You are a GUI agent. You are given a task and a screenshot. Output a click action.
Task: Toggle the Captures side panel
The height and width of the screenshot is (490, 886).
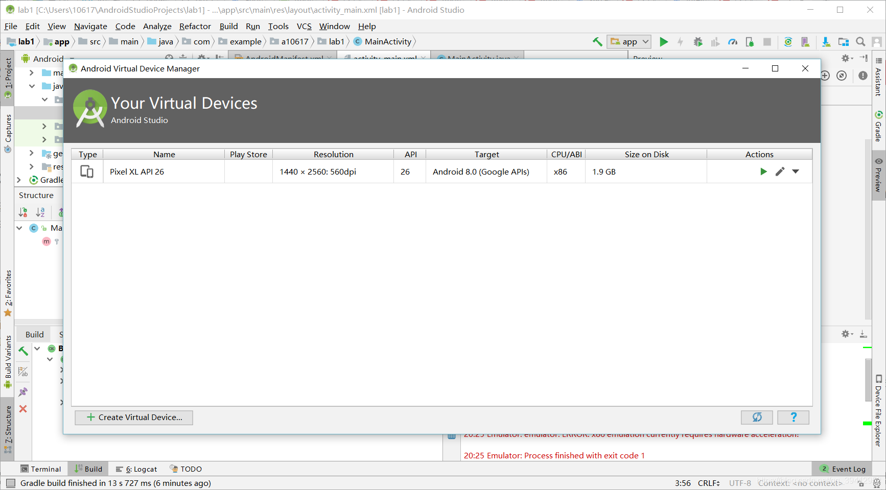[8, 133]
